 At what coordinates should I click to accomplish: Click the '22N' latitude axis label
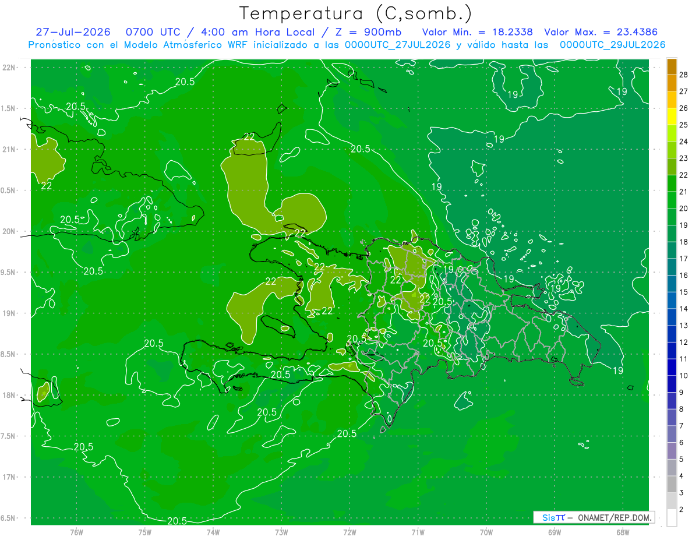tap(9, 68)
